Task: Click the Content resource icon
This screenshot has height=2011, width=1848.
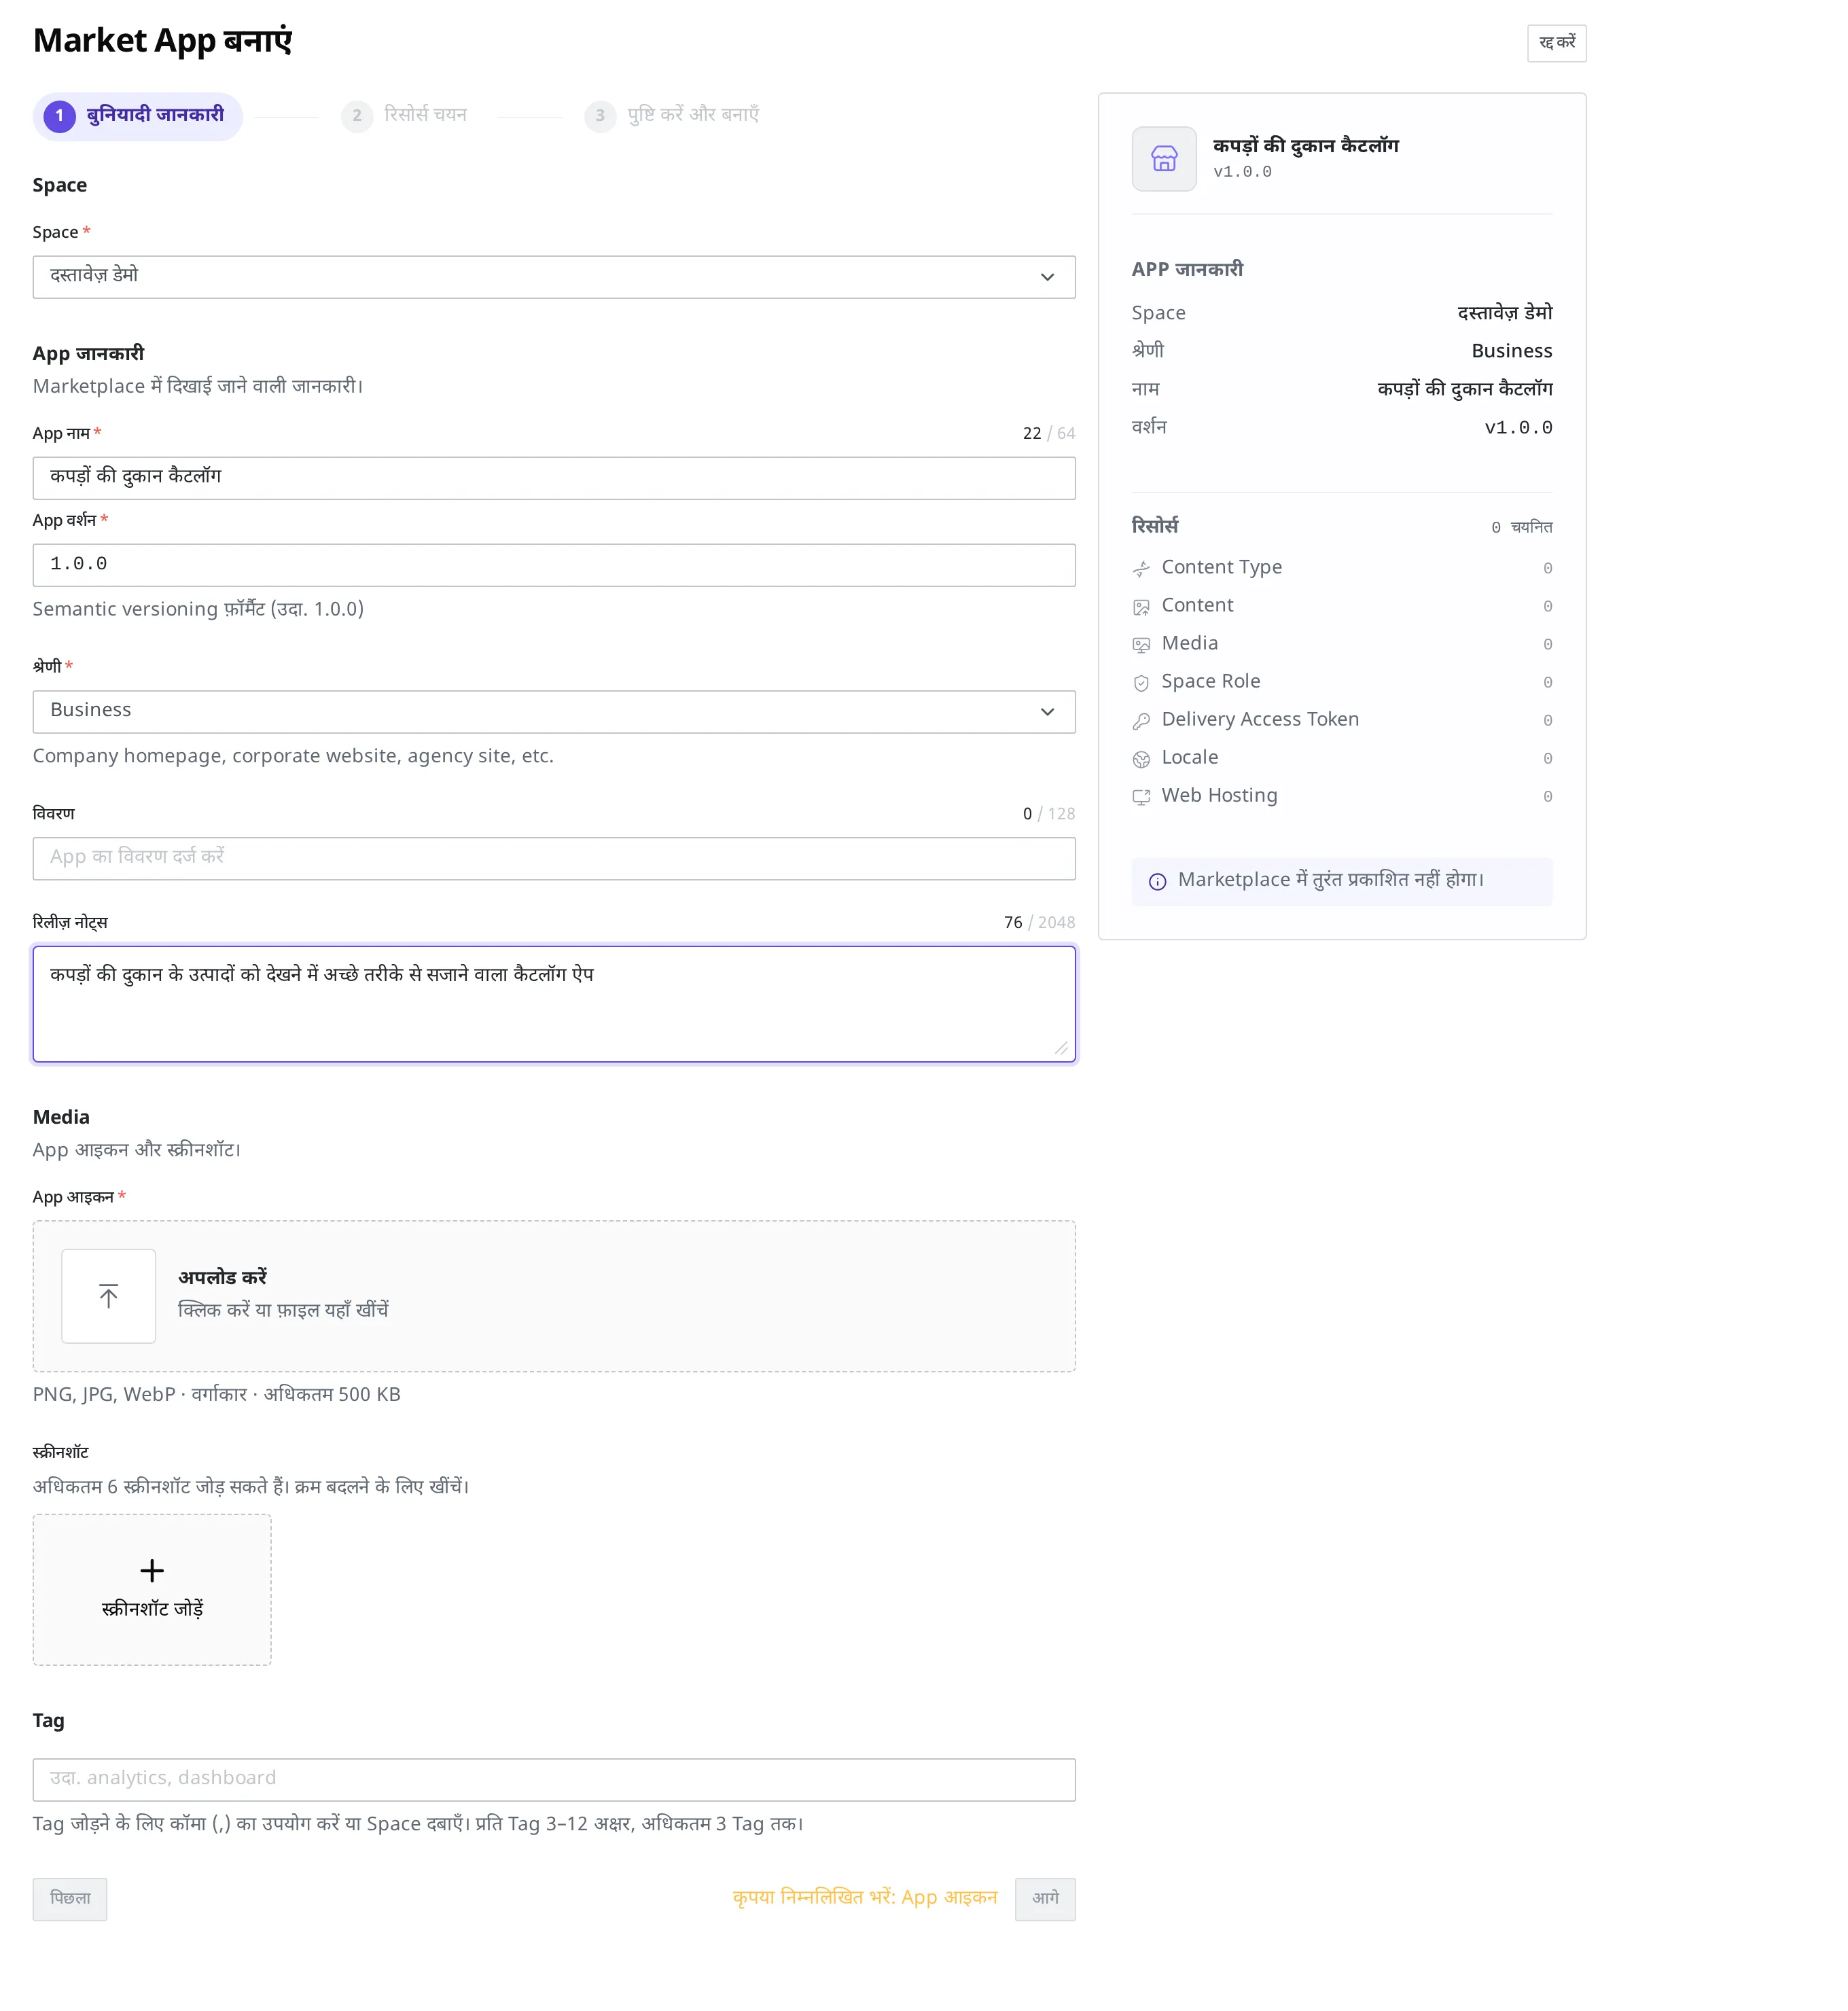Action: click(x=1141, y=607)
